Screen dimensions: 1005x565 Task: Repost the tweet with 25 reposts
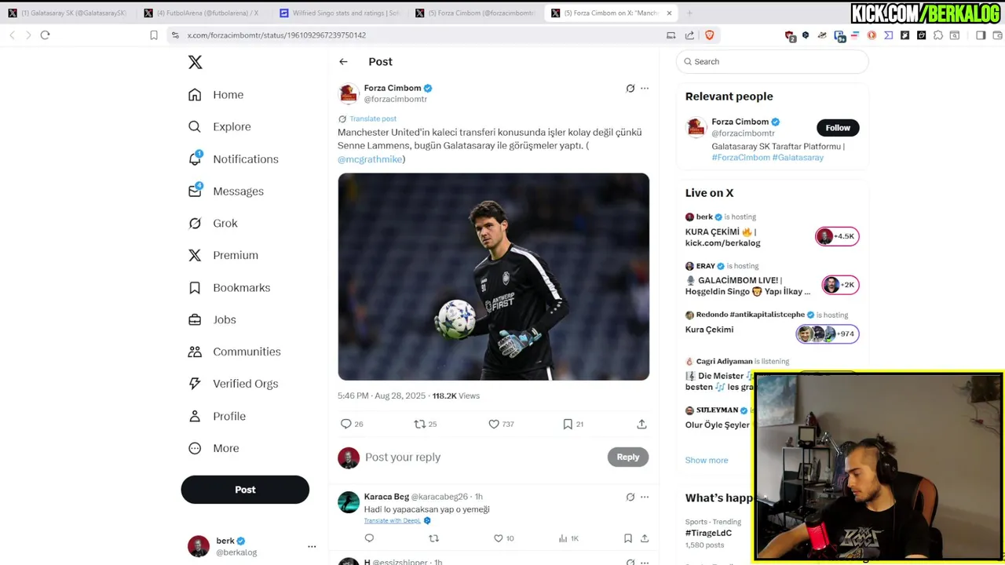tap(426, 424)
